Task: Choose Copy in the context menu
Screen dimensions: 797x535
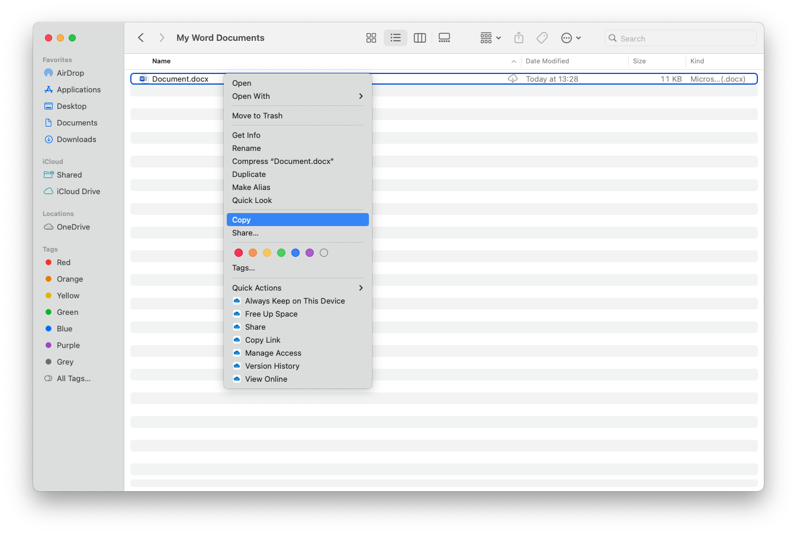Action: [298, 220]
